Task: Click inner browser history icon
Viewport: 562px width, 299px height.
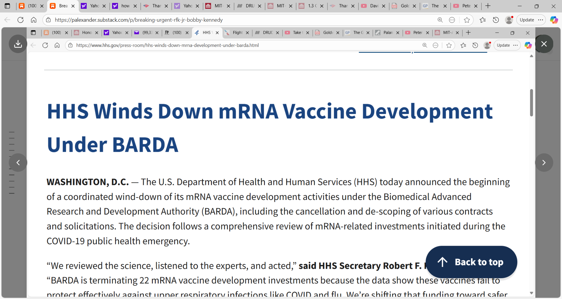Action: [475, 45]
